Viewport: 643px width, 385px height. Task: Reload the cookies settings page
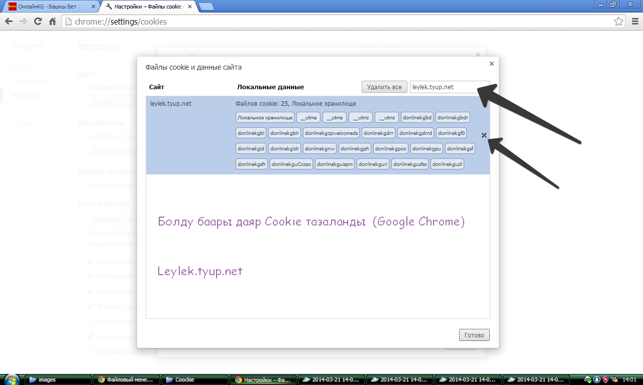point(38,22)
